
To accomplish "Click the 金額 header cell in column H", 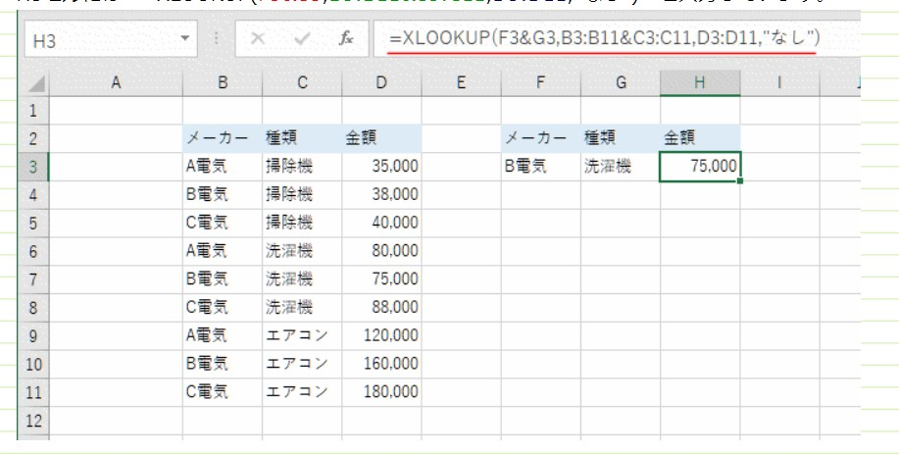I will [x=699, y=138].
